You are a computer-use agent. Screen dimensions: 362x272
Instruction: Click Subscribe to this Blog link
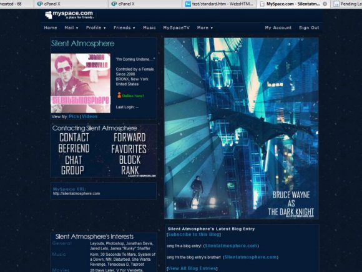[193, 234]
